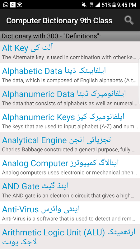The height and width of the screenshot is (249, 140).
Task: Tap the fast-scroll handle on list edge
Action: [x=139, y=82]
